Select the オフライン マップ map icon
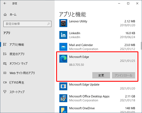This screenshot has height=113, width=142. pyautogui.click(x=5, y=63)
